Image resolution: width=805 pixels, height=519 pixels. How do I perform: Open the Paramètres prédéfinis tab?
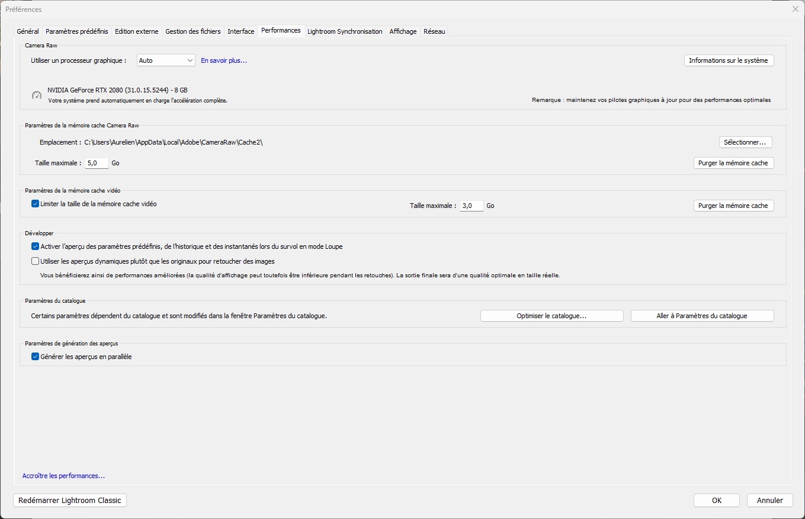click(x=77, y=31)
